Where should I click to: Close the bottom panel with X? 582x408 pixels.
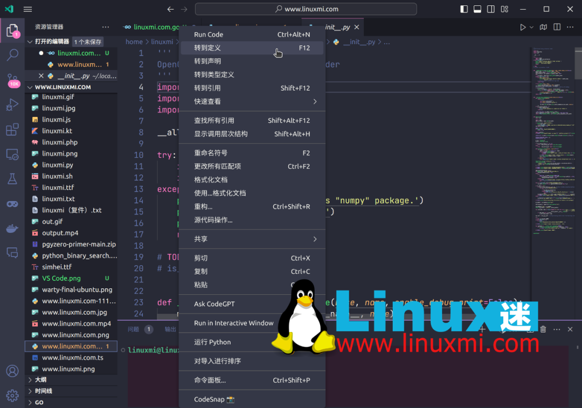coord(570,329)
